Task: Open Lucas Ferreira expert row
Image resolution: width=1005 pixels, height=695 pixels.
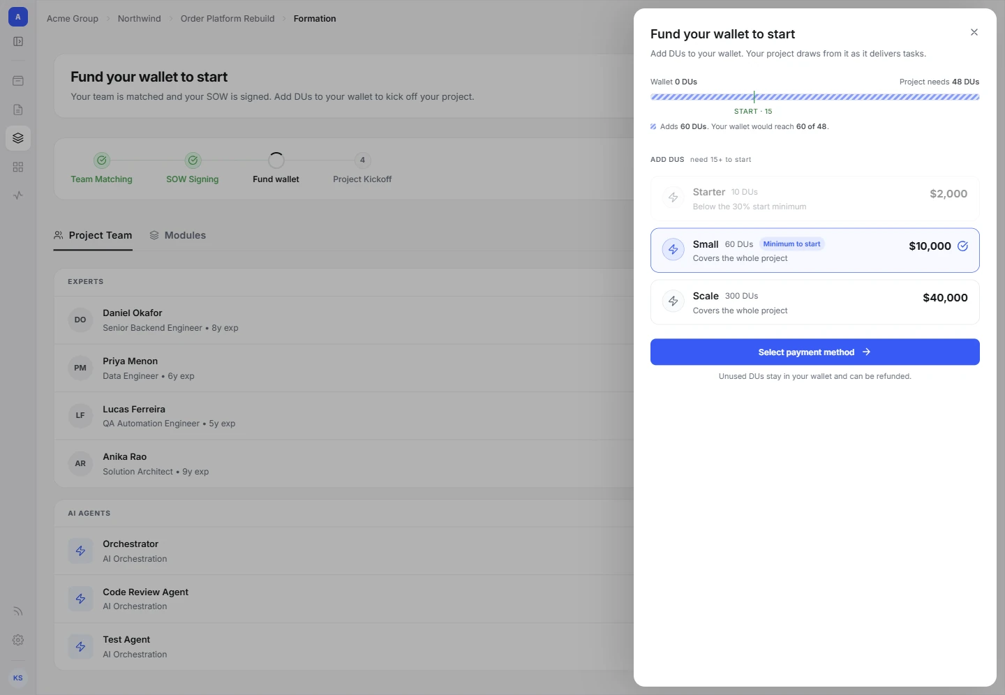Action: 344,416
